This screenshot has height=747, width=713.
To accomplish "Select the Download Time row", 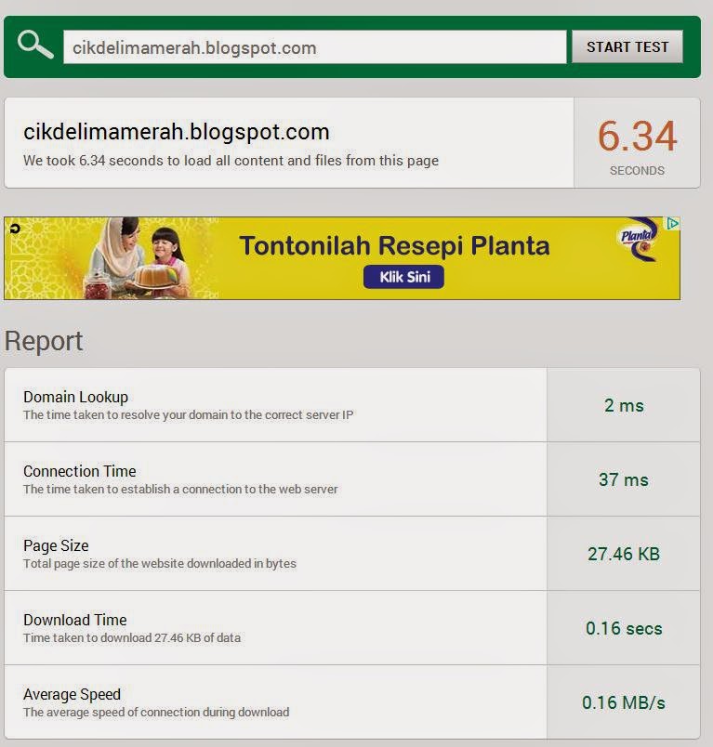I will (x=352, y=628).
